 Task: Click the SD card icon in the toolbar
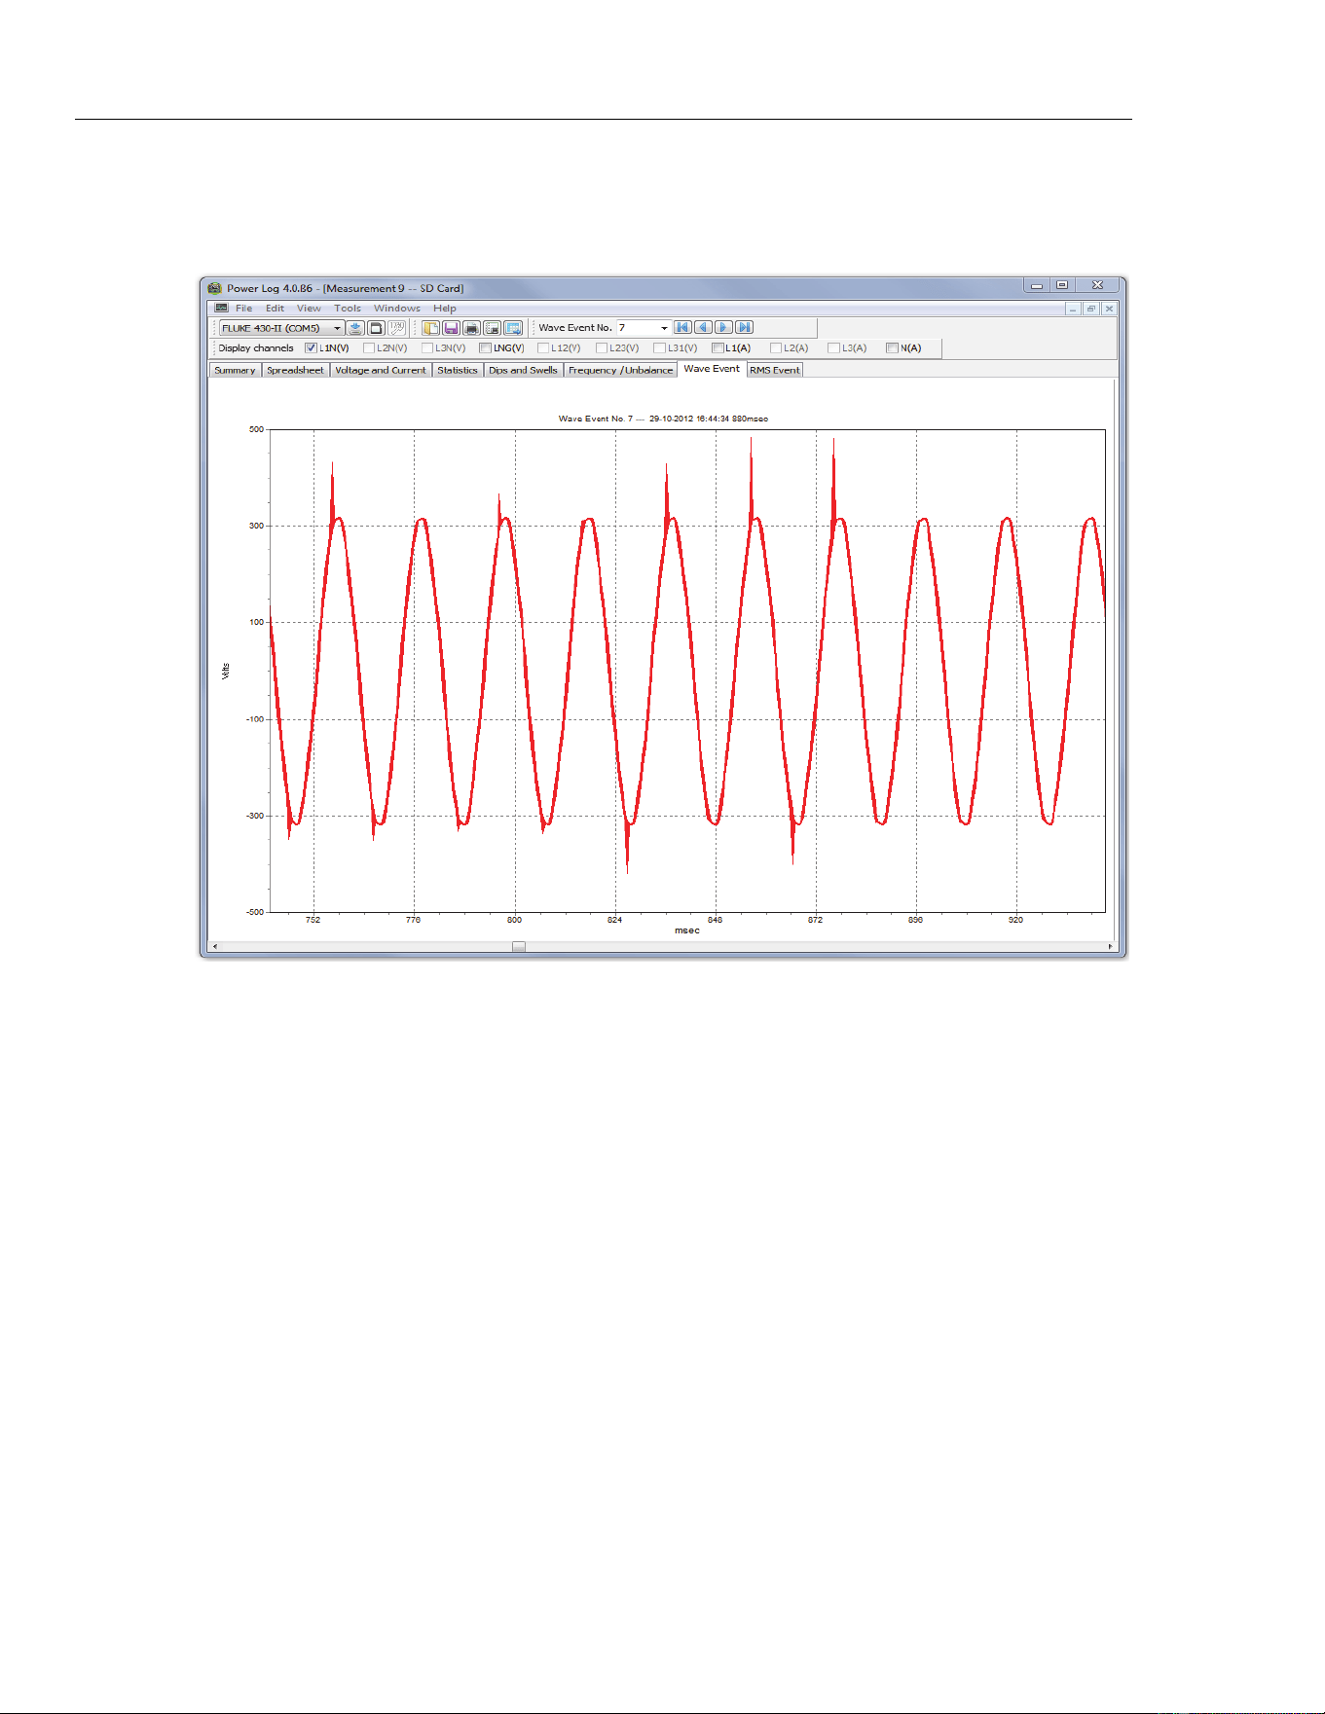376,328
